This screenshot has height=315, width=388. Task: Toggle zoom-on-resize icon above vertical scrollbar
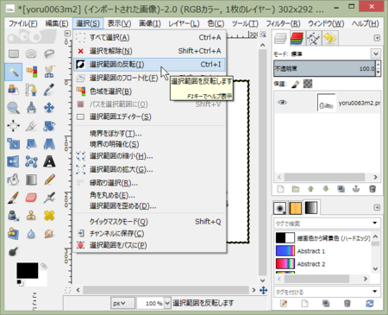pyautogui.click(x=263, y=35)
